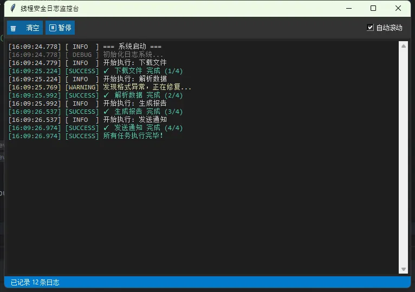The image size is (415, 292).
Task: Maximize the log monitor window
Action: click(x=373, y=9)
